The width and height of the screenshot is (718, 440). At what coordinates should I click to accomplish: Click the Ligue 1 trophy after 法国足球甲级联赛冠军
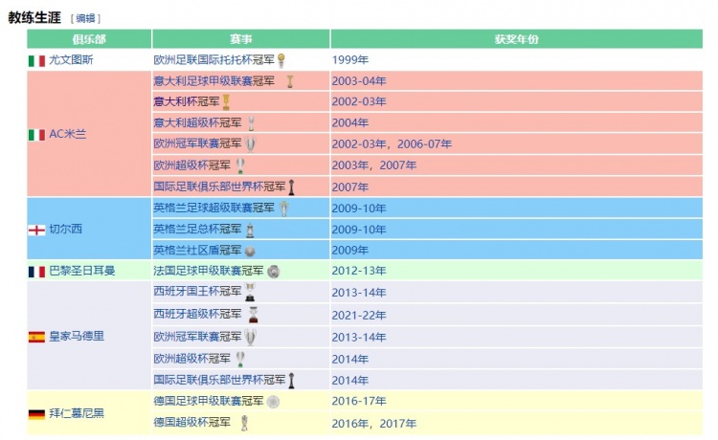[x=274, y=272]
